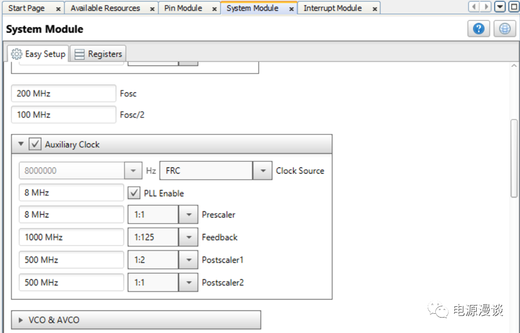Open the Clock Source FRC dropdown
Screen dimensions: 520x333
point(262,171)
